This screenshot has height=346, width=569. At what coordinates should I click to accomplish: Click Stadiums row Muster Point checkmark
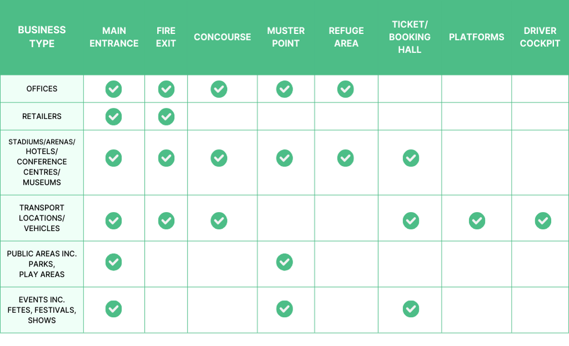pos(284,158)
